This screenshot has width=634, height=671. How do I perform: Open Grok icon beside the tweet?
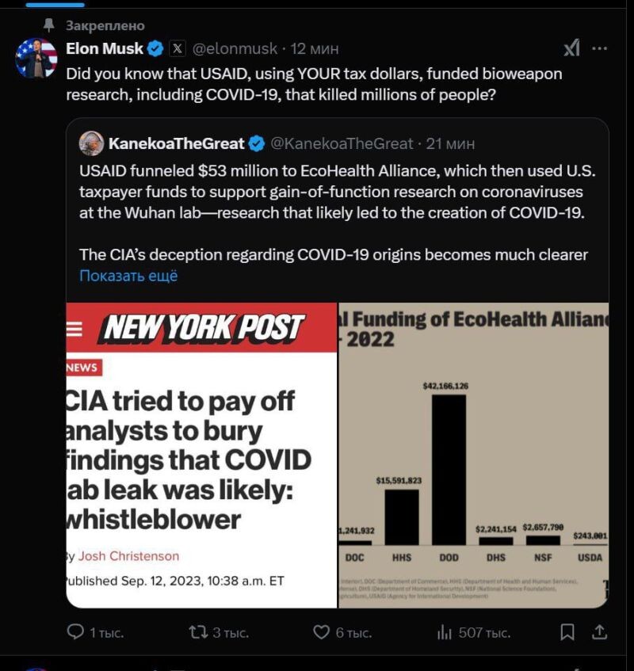pos(572,48)
